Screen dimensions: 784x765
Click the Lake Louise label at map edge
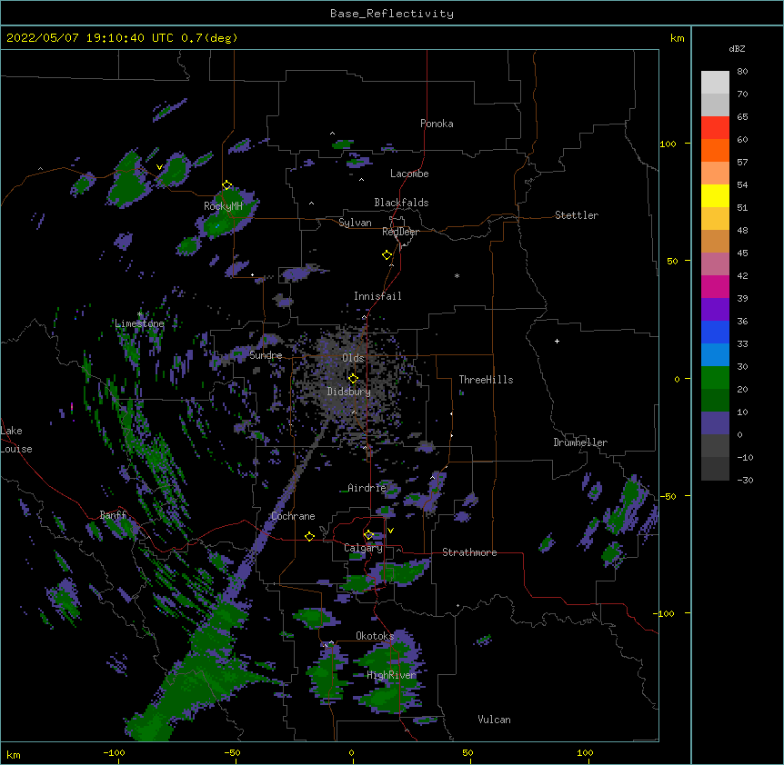[x=16, y=440]
